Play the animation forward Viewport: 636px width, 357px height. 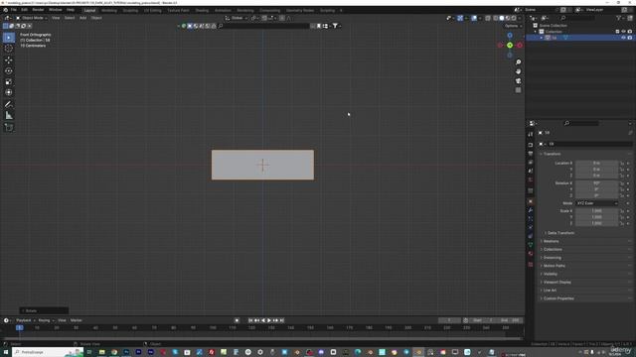pyautogui.click(x=269, y=320)
